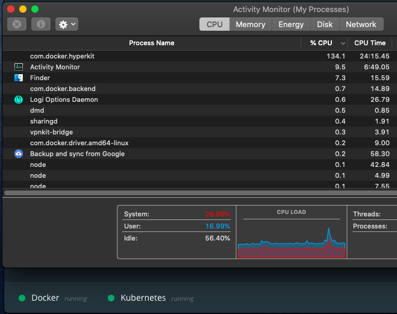Click the green Kubernetes running status dot
This screenshot has width=397, height=314.
point(111,298)
